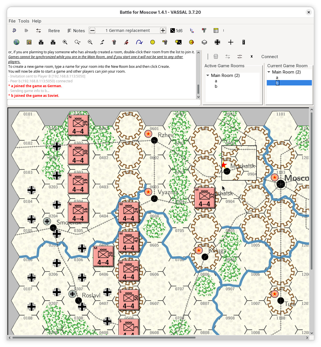Roll the 1d6 dice button
The image size is (321, 347).
click(176, 30)
